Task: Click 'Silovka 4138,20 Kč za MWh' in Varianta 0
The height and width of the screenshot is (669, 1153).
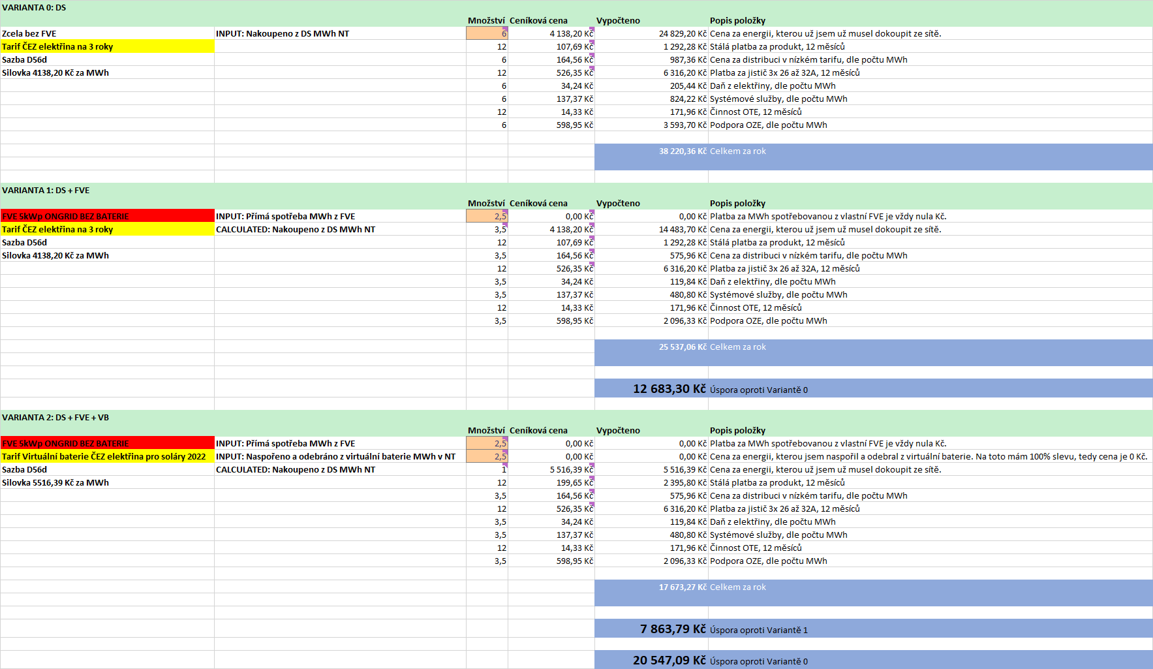Action: (x=107, y=72)
